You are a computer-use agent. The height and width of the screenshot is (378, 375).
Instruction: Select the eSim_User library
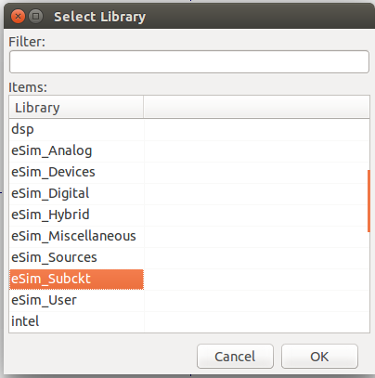76,300
